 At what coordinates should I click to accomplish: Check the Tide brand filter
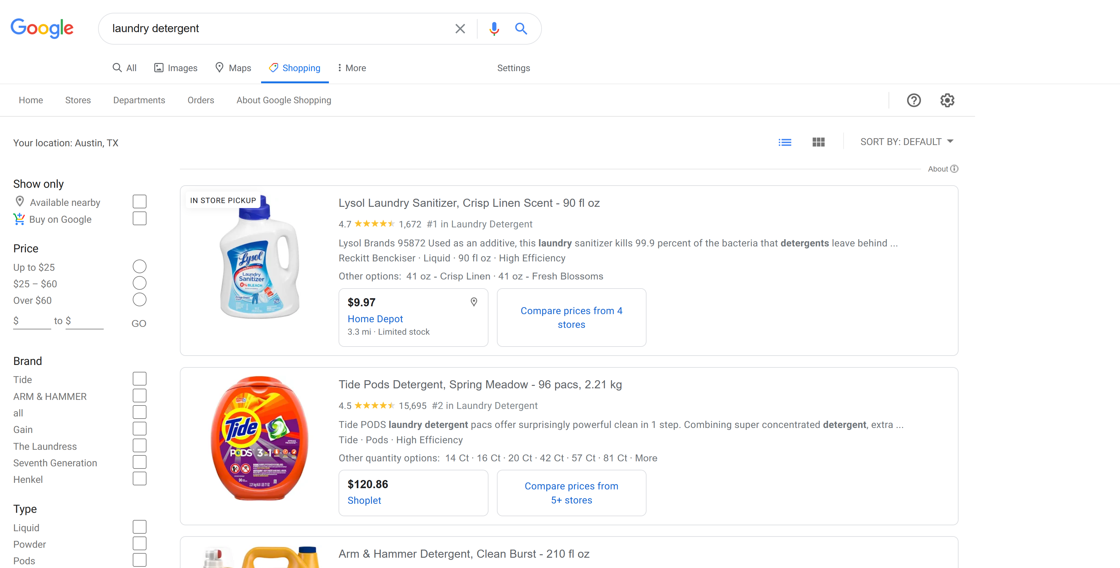(140, 379)
